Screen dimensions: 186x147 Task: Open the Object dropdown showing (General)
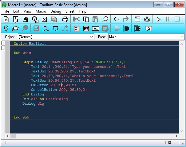click(56, 37)
